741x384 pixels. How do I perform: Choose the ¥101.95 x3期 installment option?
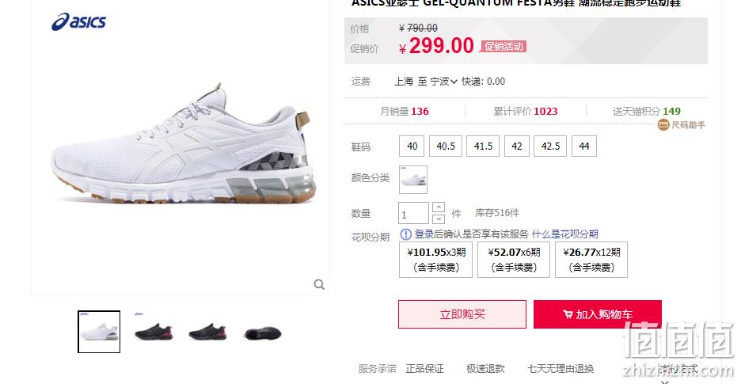pos(435,260)
